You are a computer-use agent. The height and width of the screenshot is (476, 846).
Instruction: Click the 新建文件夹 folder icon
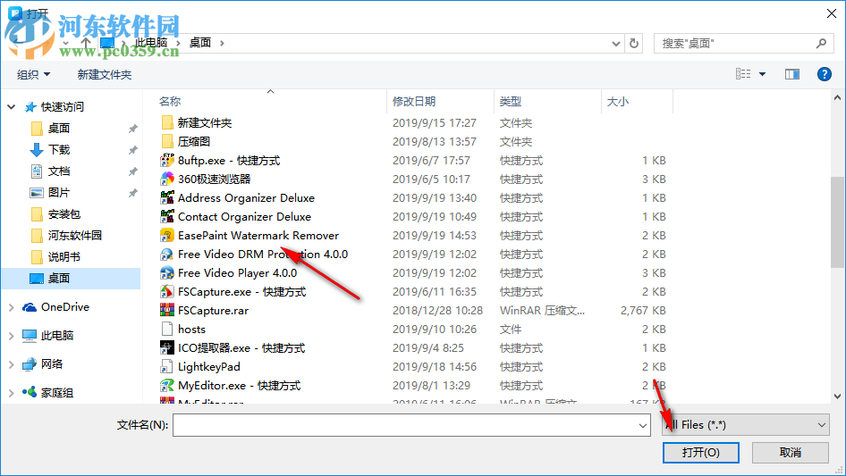click(x=167, y=122)
